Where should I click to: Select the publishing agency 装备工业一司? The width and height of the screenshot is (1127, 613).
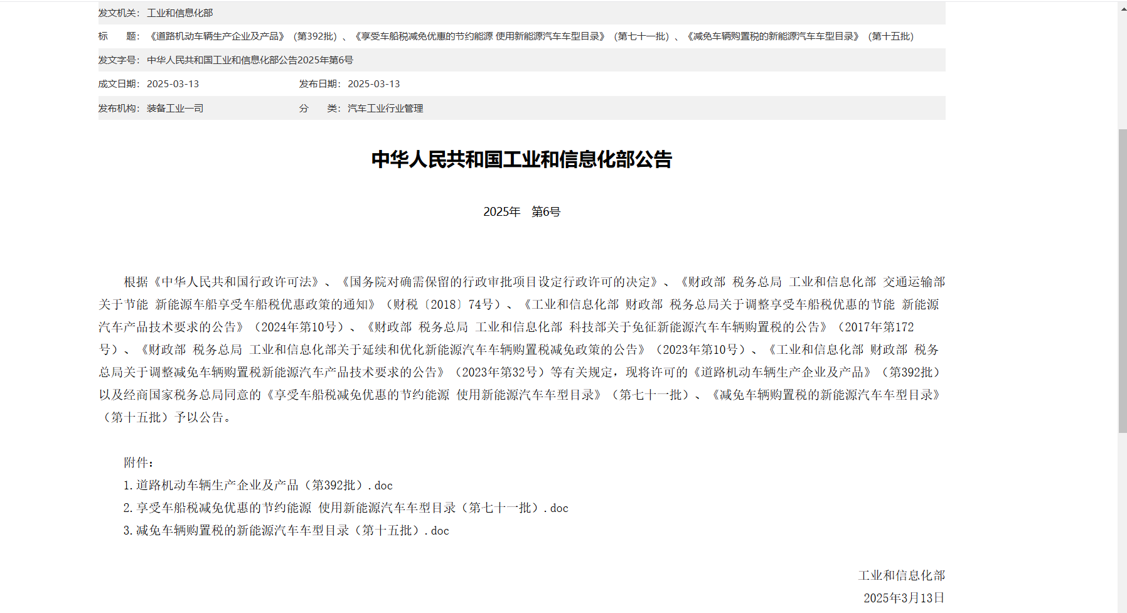(175, 109)
